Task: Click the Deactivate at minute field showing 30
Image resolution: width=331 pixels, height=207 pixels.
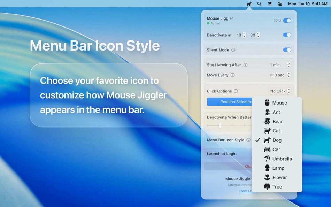Action: click(x=253, y=35)
